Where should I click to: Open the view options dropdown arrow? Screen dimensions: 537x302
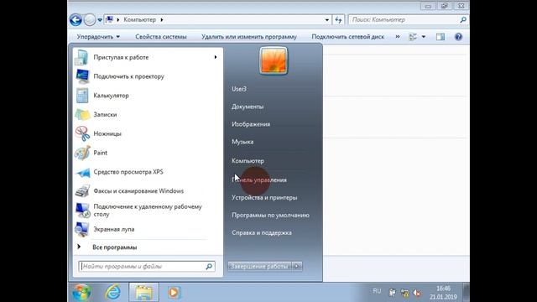pyautogui.click(x=424, y=37)
